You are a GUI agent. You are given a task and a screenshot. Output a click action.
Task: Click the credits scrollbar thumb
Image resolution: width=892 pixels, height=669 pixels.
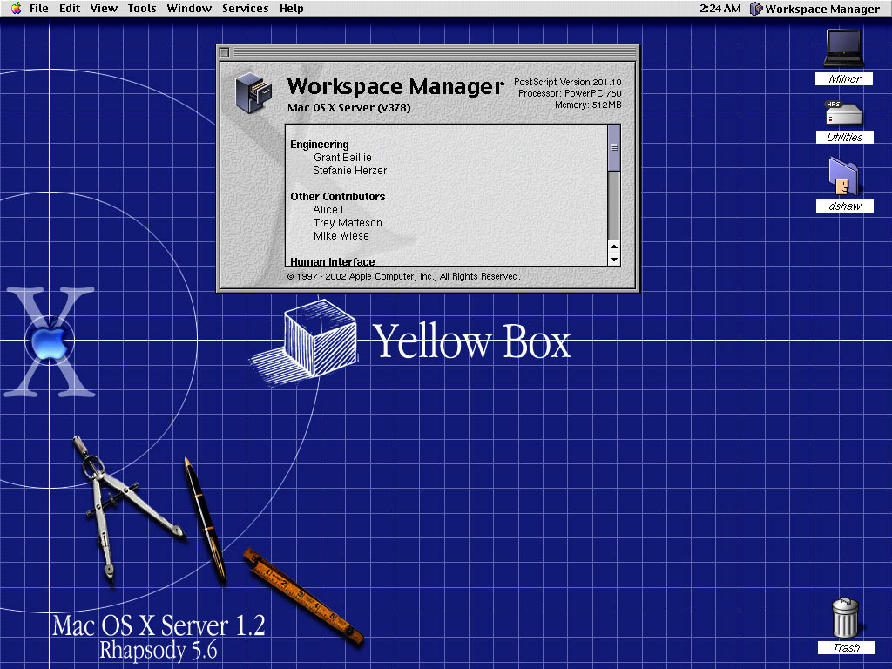[x=614, y=147]
